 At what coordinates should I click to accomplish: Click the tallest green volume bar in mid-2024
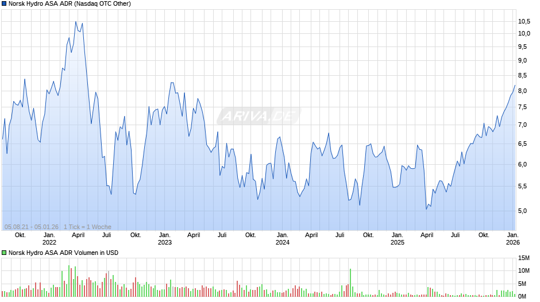click(350, 282)
